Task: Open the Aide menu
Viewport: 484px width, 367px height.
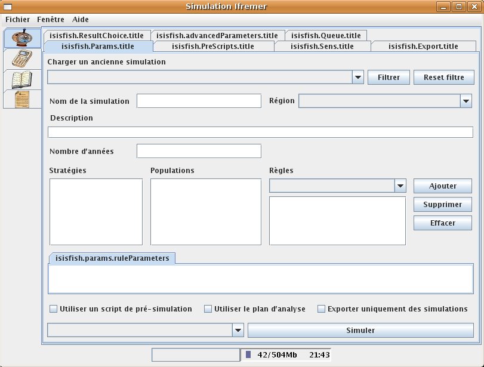Action: pyautogui.click(x=80, y=20)
